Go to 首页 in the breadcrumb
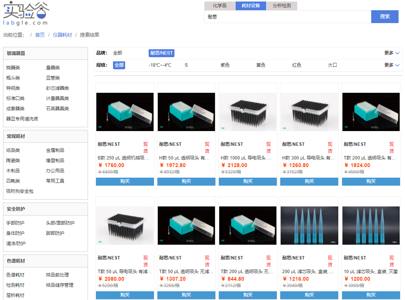The height and width of the screenshot is (300, 405). 40,35
